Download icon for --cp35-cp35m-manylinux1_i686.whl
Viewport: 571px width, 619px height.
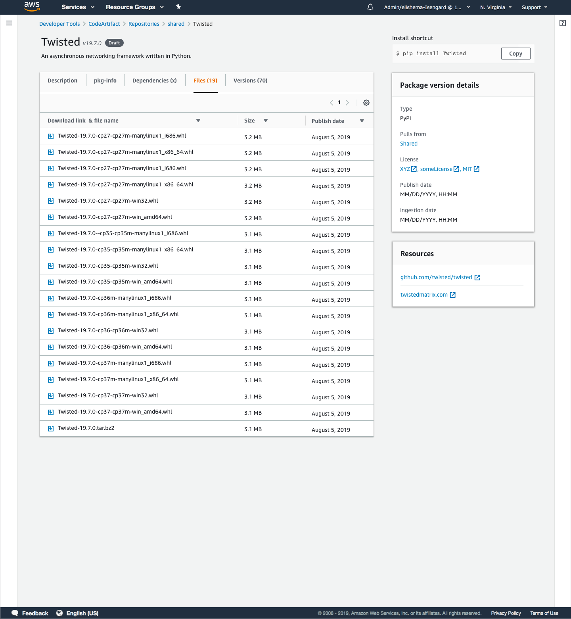point(51,234)
